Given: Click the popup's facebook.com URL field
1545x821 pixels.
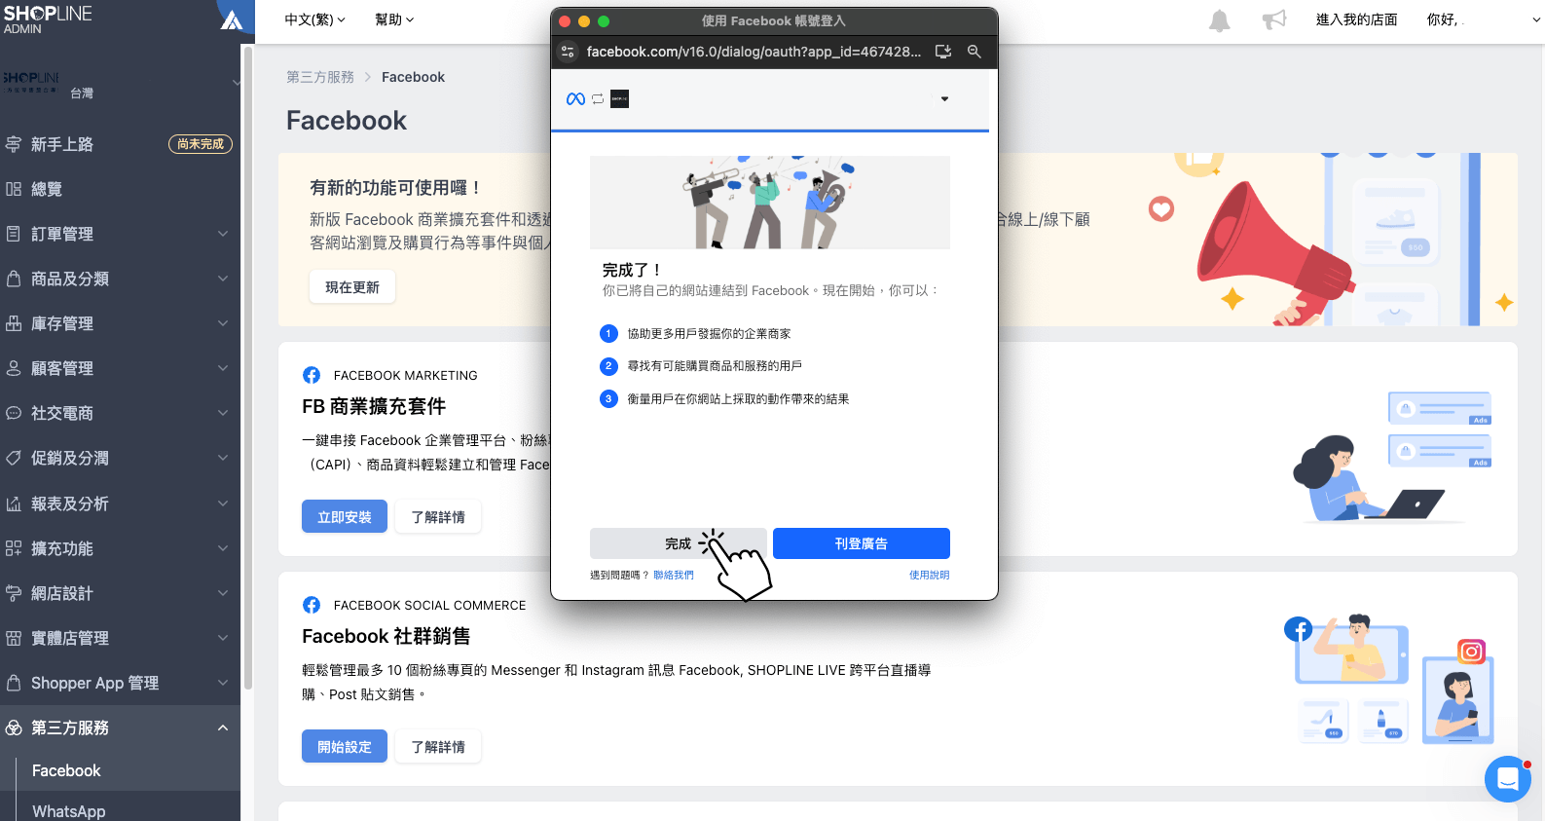Looking at the screenshot, I should click(x=754, y=52).
